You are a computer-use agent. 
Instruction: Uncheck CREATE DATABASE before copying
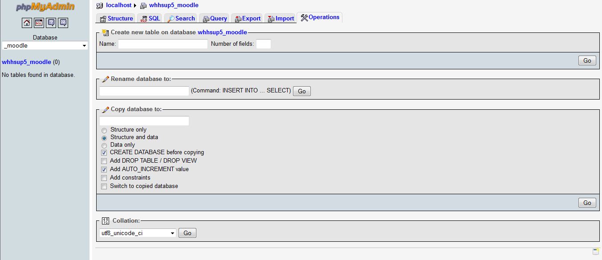click(x=104, y=152)
